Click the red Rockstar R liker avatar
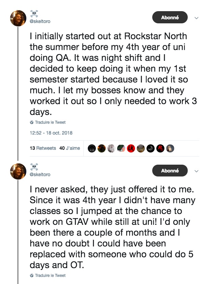Viewport: 211px width, 284px height. [x=160, y=148]
